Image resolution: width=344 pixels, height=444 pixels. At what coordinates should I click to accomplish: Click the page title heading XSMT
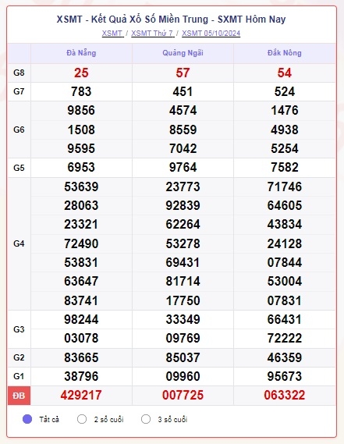171,20
